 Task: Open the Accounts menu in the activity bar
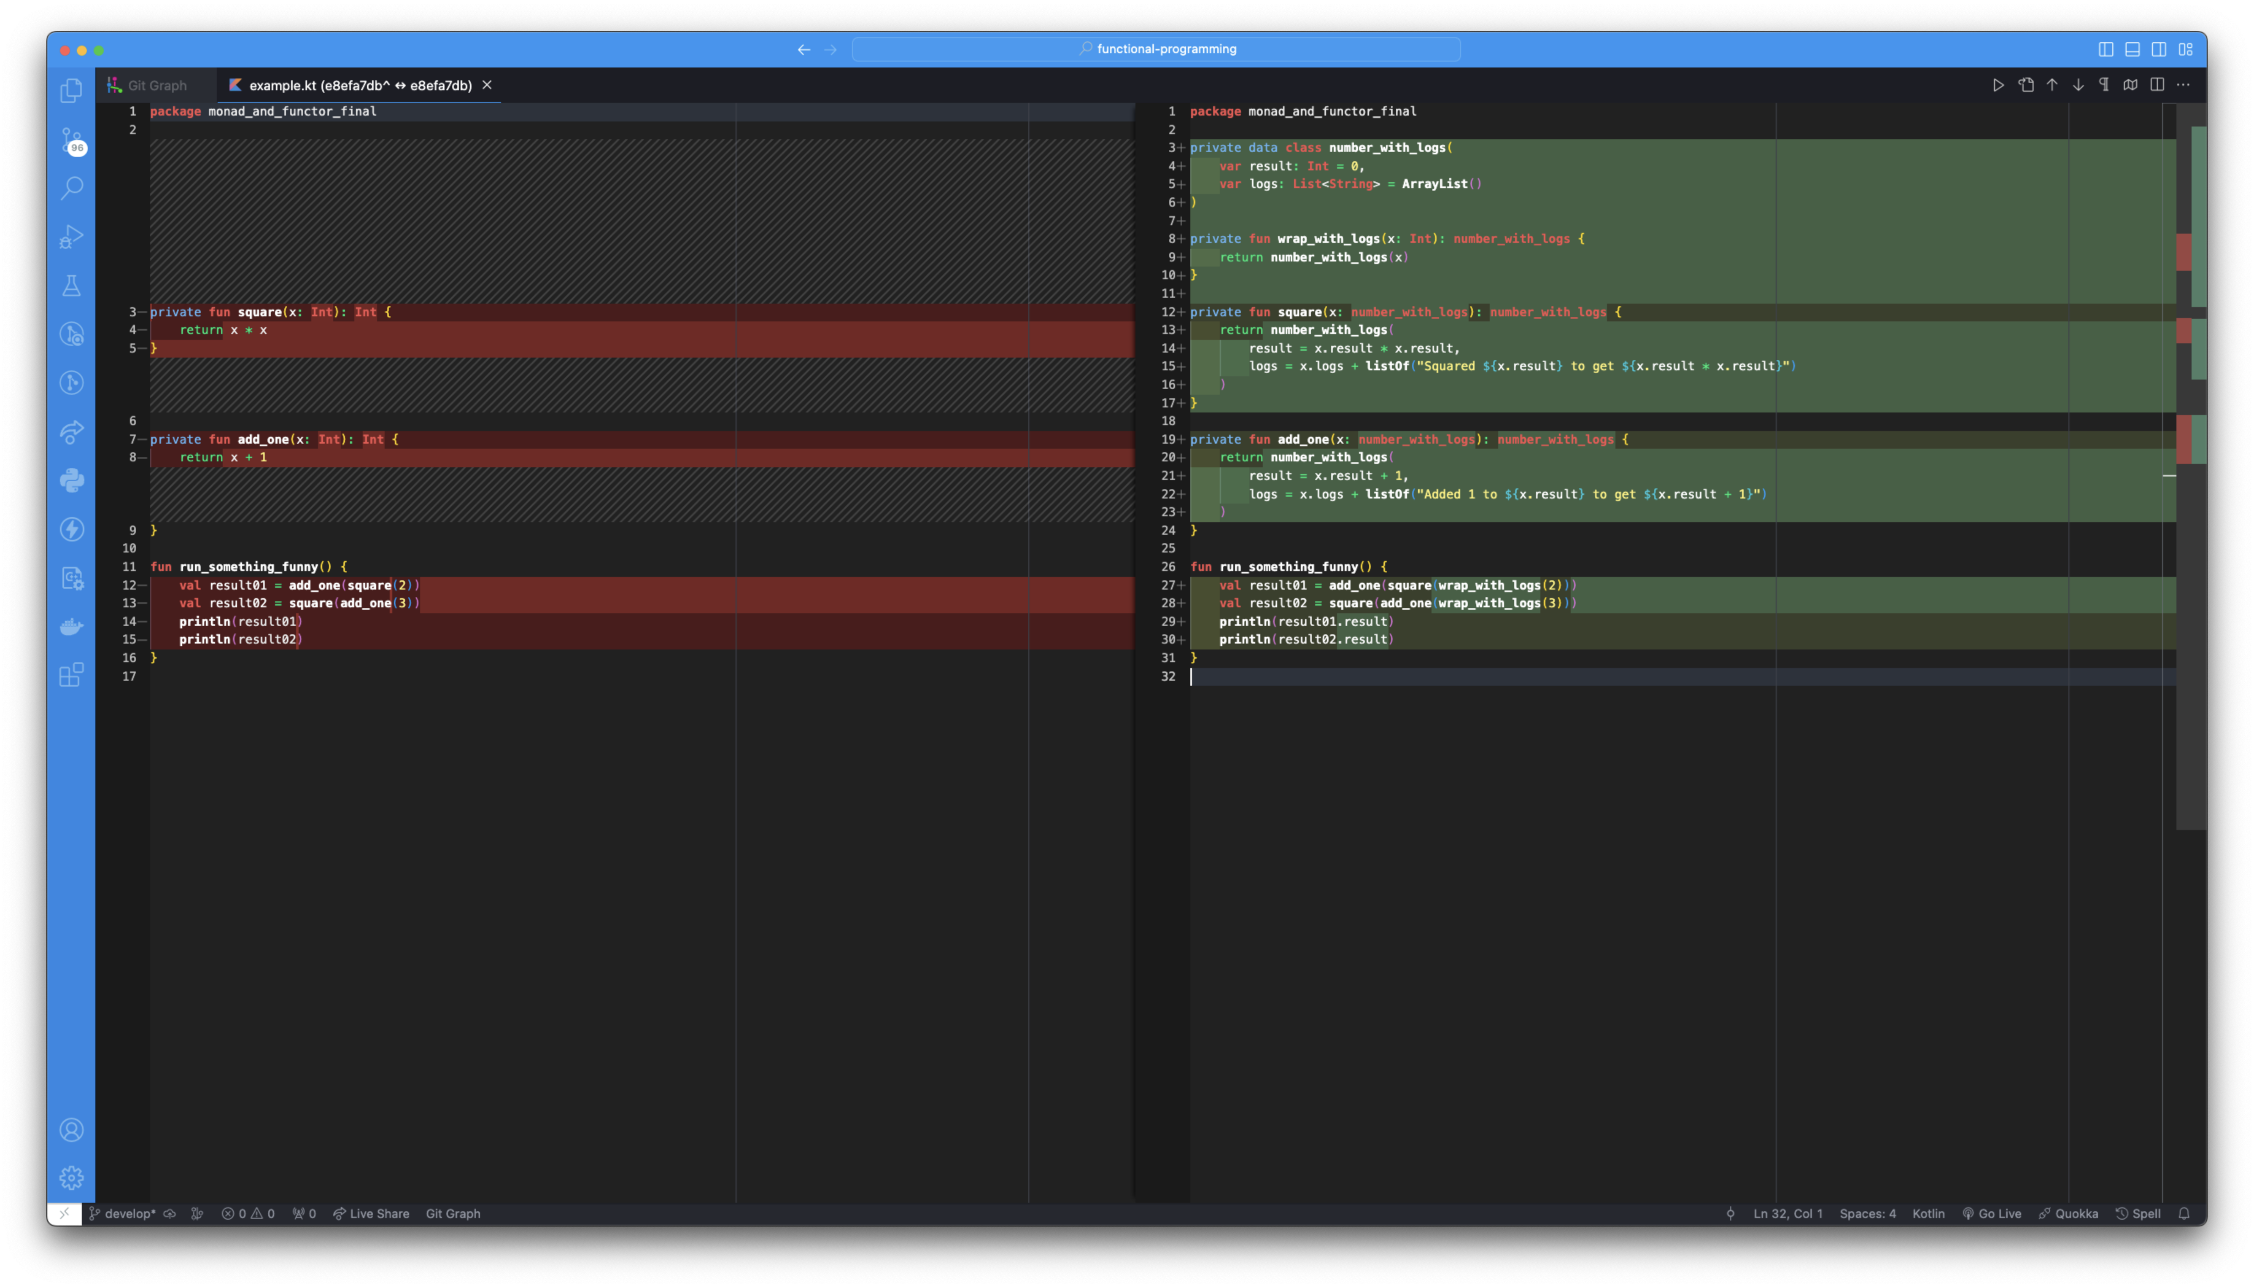[72, 1130]
